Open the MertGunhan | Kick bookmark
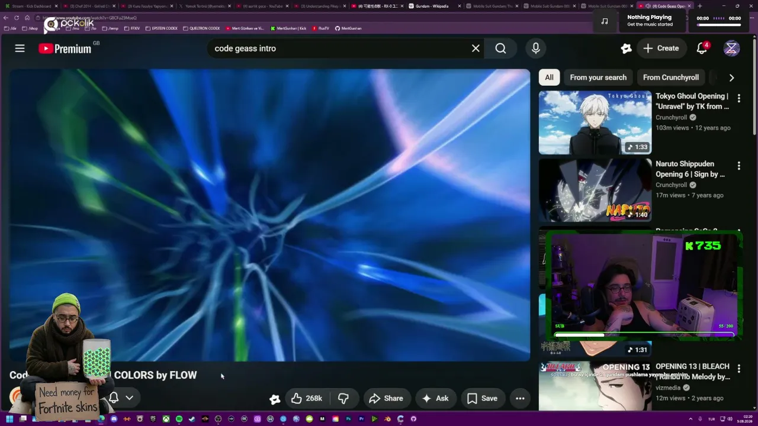The width and height of the screenshot is (758, 426). (288, 28)
